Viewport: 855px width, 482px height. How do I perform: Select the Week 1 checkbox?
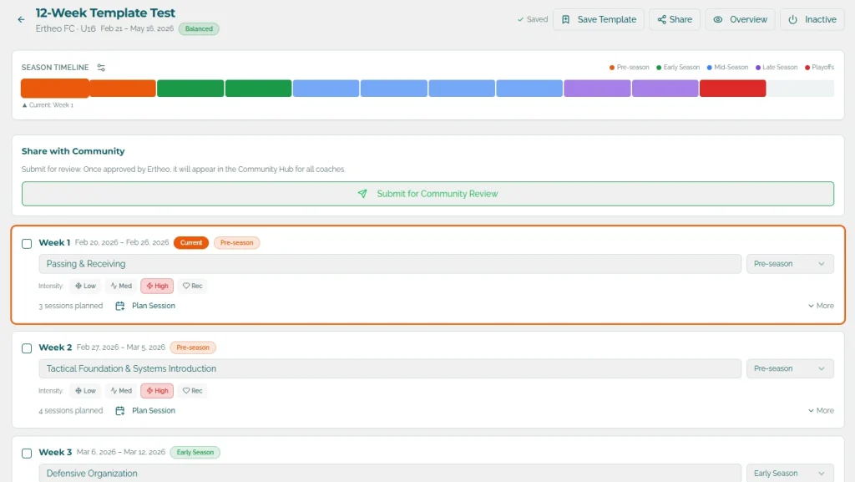coord(26,243)
